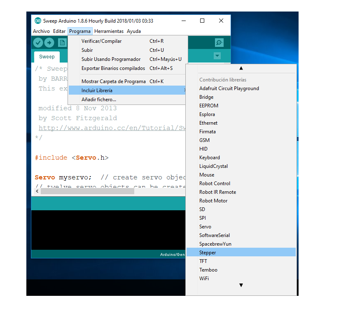
Task: Include the Servo library
Action: [x=241, y=227]
